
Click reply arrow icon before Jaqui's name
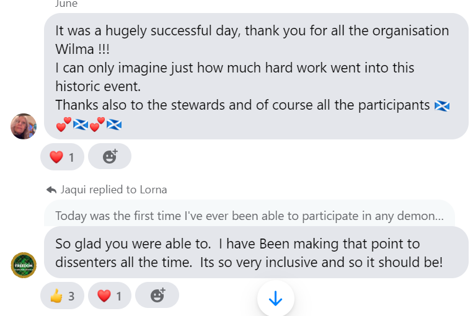pyautogui.click(x=51, y=190)
